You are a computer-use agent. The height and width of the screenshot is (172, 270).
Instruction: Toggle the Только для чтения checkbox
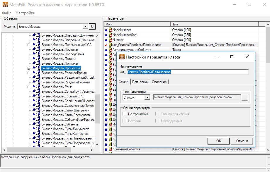click(157, 114)
